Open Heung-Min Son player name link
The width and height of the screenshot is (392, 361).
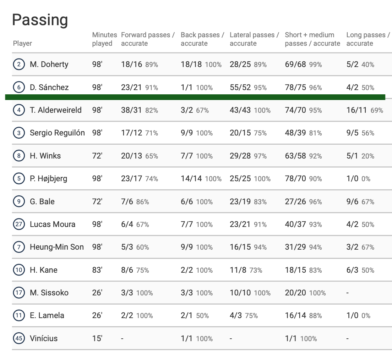click(57, 247)
